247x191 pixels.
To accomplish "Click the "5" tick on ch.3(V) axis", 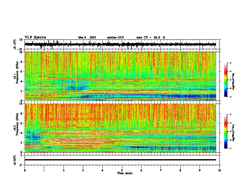I will pyautogui.click(x=22, y=155).
